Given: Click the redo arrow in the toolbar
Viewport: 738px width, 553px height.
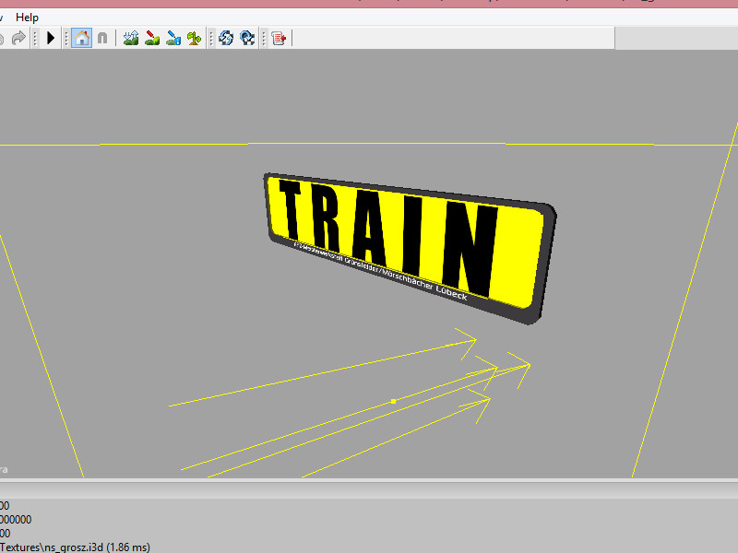Looking at the screenshot, I should coord(18,38).
